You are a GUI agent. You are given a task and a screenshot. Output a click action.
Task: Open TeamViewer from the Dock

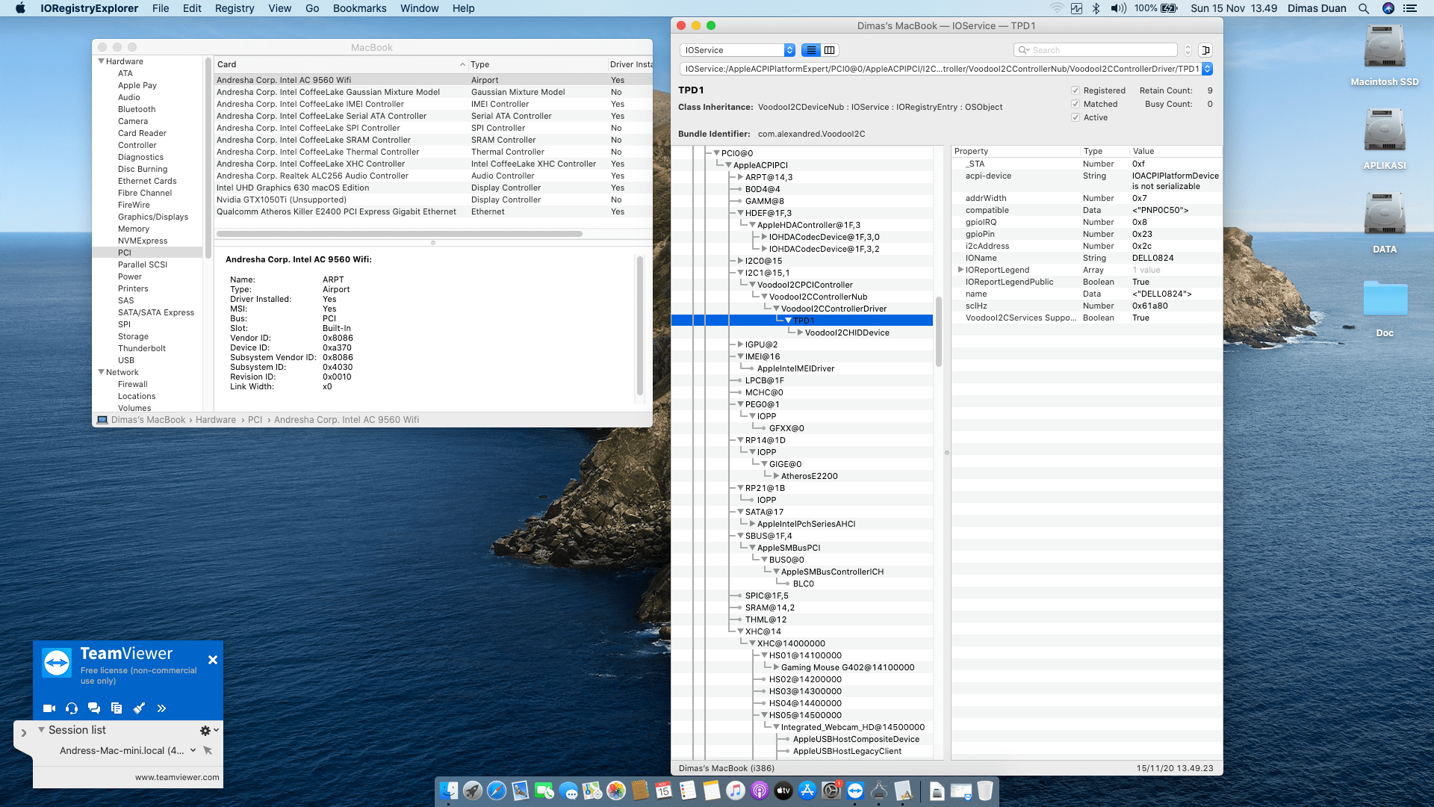[855, 790]
